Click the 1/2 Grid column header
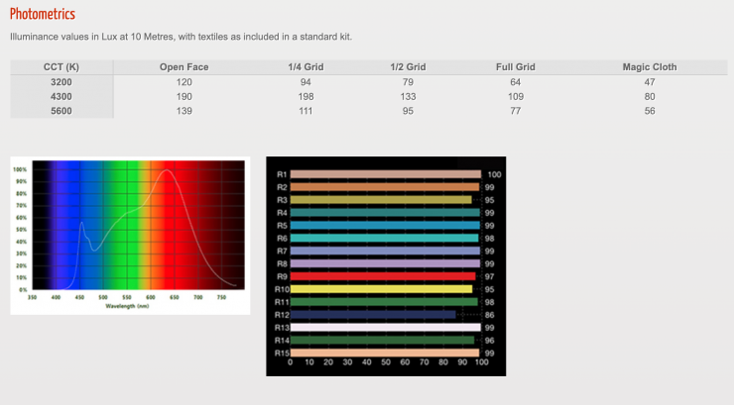 [409, 67]
